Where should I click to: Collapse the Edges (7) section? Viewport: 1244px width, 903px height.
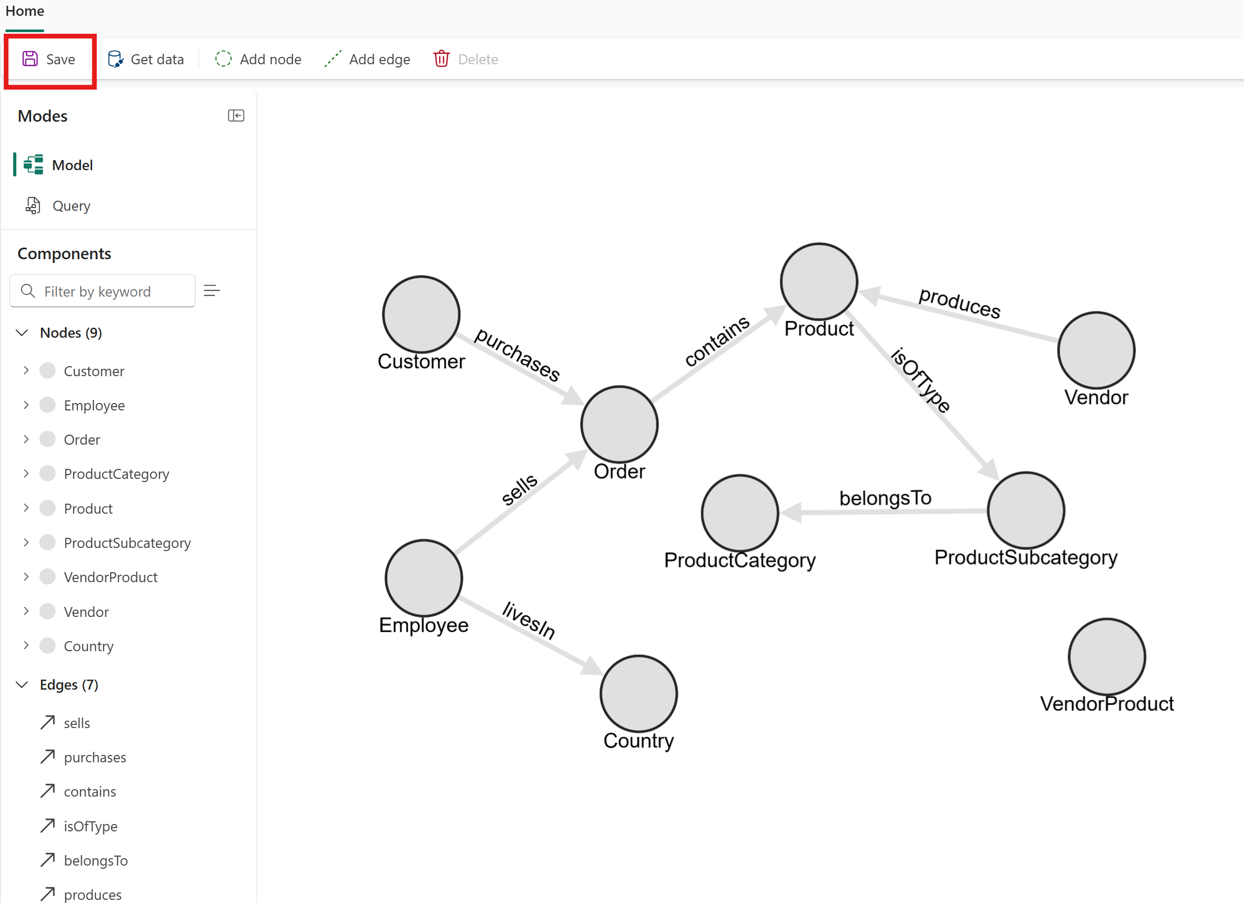(x=22, y=685)
